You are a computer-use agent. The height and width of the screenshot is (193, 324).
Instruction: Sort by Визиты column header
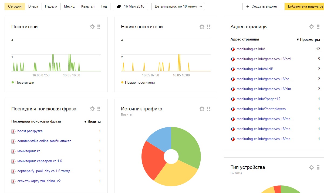coord(92,121)
